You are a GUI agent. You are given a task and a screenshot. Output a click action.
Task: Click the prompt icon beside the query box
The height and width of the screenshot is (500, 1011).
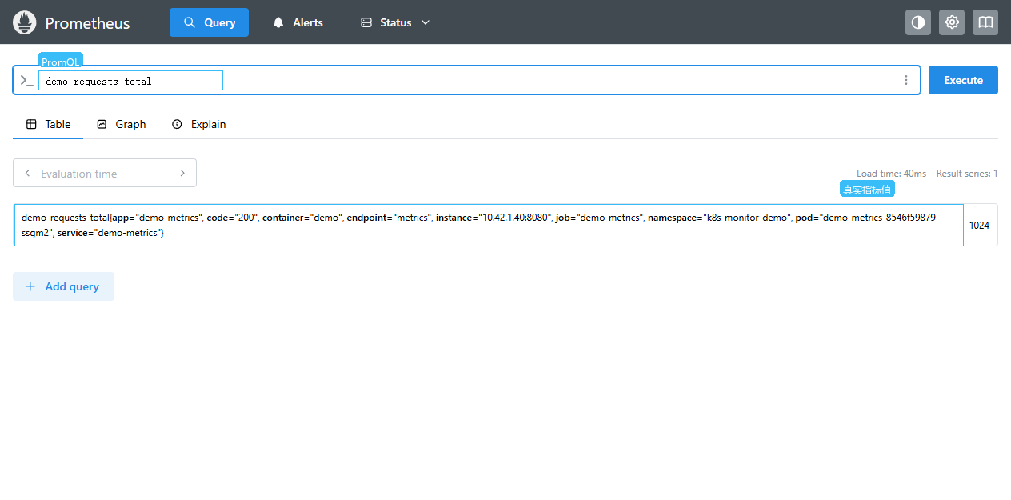(26, 80)
